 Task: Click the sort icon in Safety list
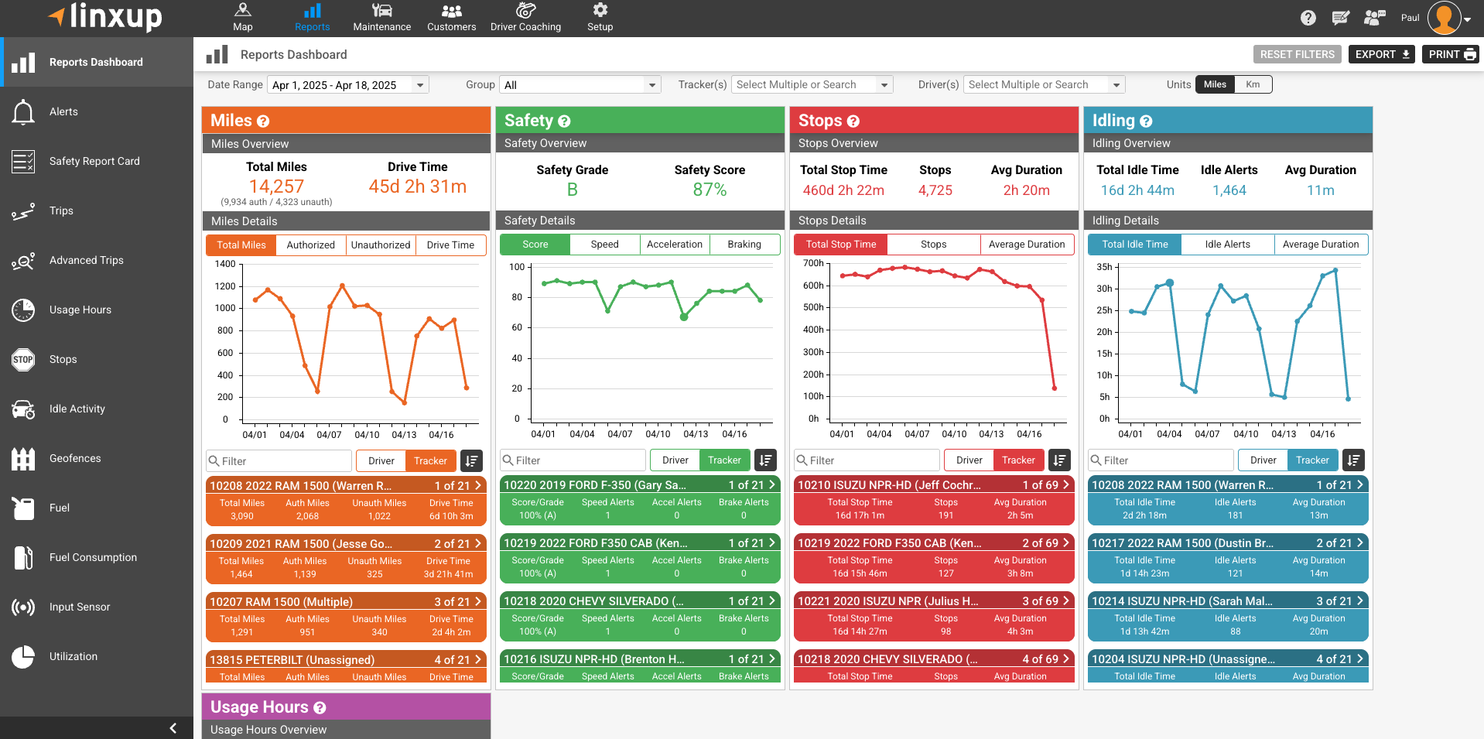[765, 460]
